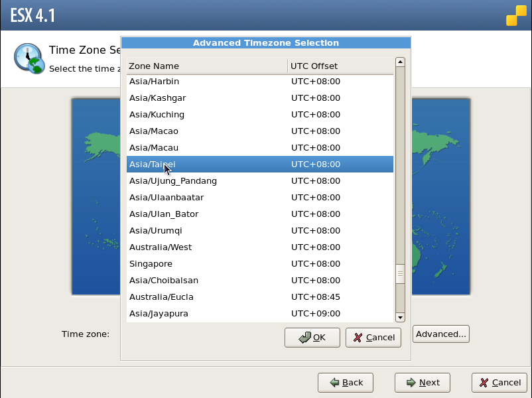Click the scrollbar down arrow
This screenshot has height=398, width=532.
(401, 318)
